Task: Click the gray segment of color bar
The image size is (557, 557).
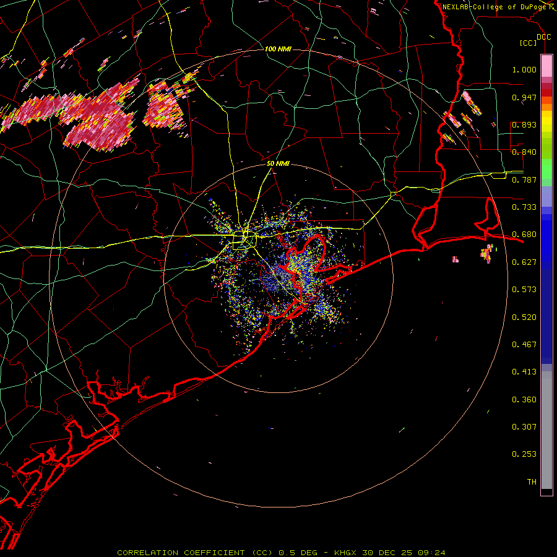Action: pyautogui.click(x=546, y=430)
